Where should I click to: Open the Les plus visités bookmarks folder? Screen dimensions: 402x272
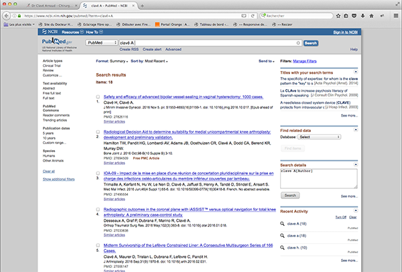click(x=19, y=25)
